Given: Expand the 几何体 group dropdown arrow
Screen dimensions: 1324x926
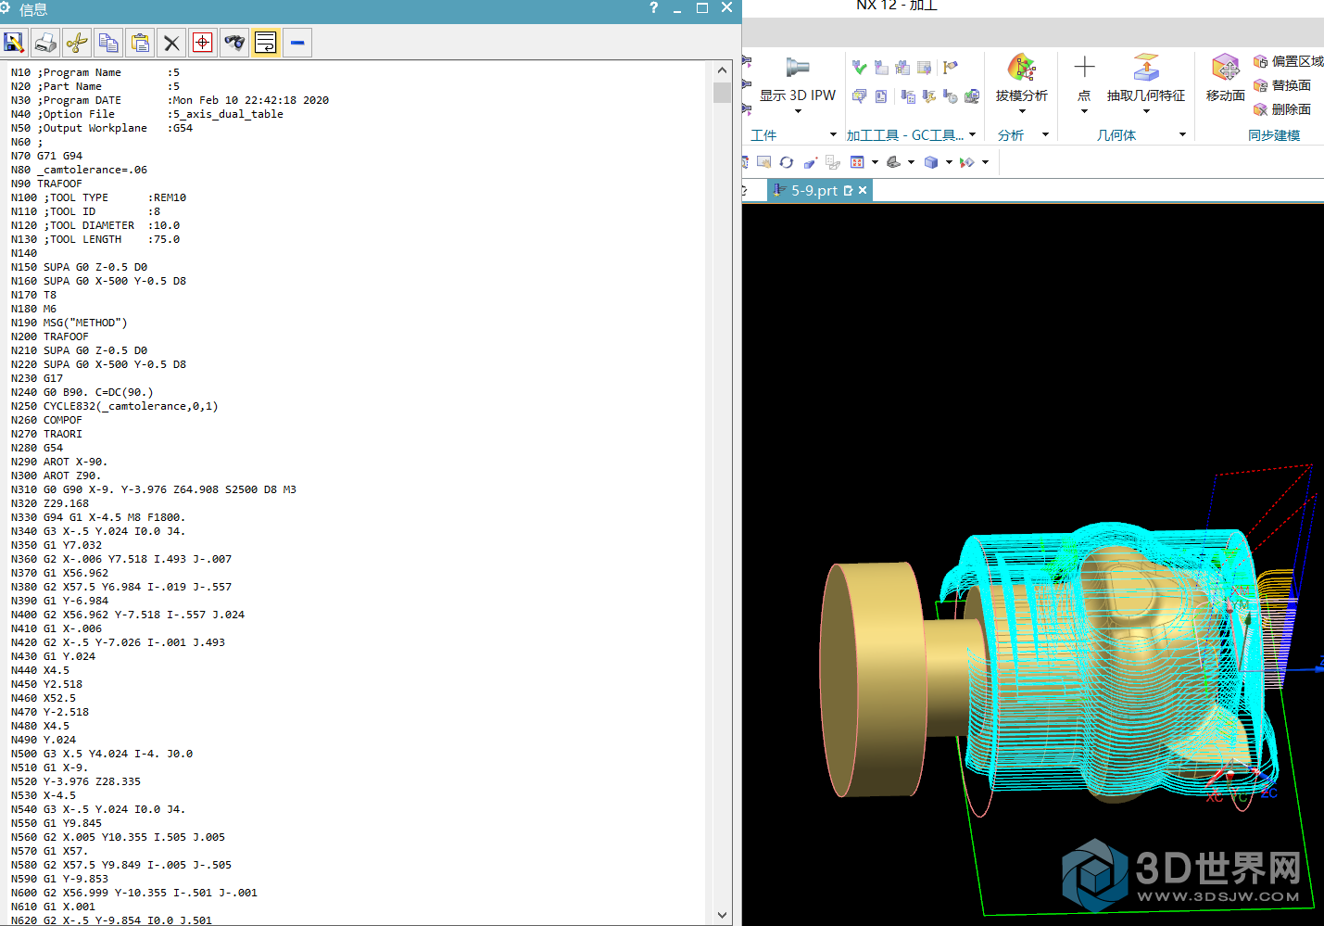Looking at the screenshot, I should click(x=1182, y=134).
